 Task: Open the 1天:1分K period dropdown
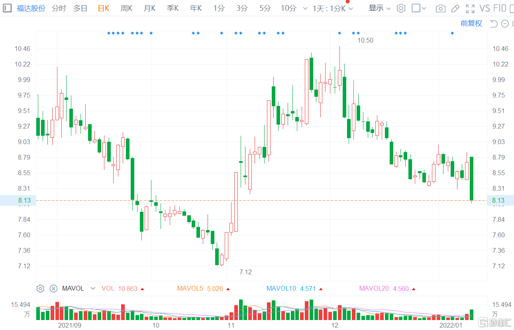333,8
